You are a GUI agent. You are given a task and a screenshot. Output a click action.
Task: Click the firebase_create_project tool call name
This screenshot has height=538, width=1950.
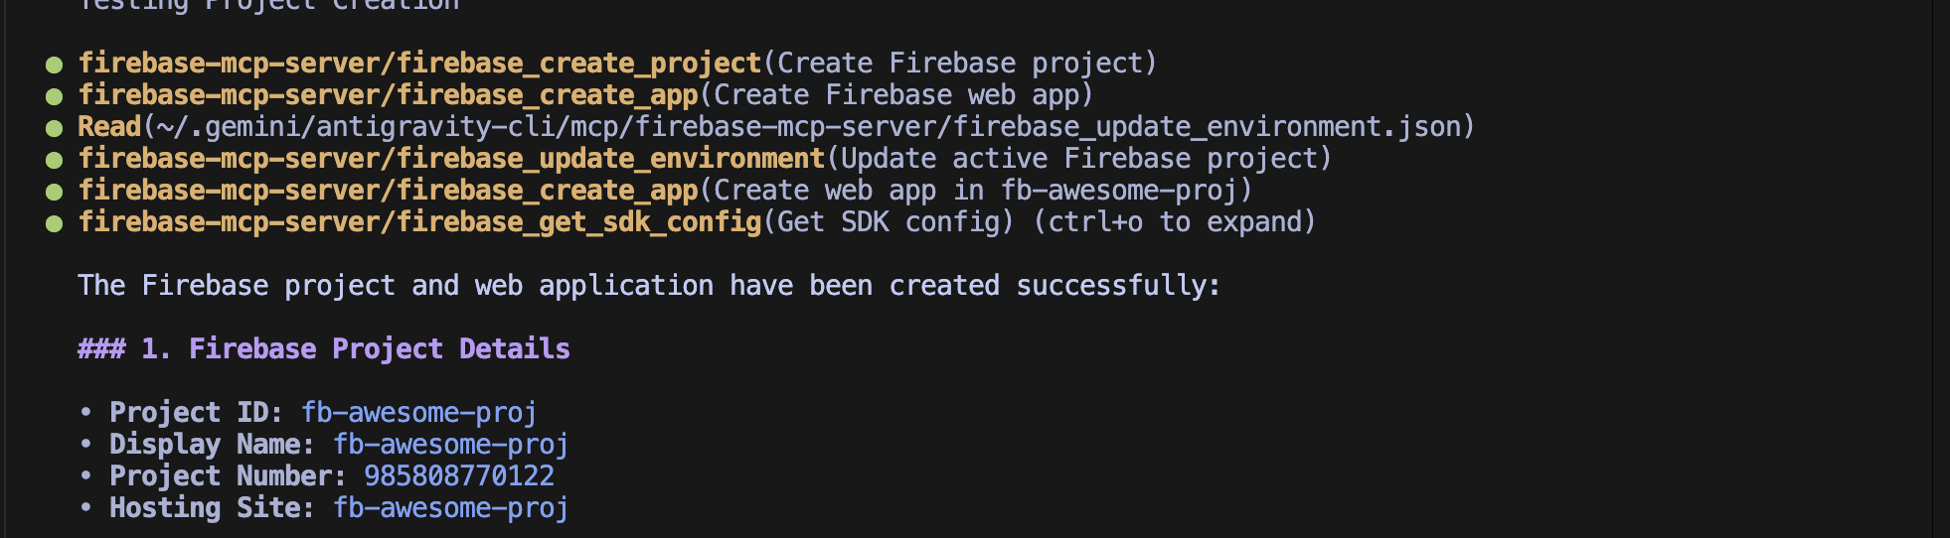(x=419, y=64)
